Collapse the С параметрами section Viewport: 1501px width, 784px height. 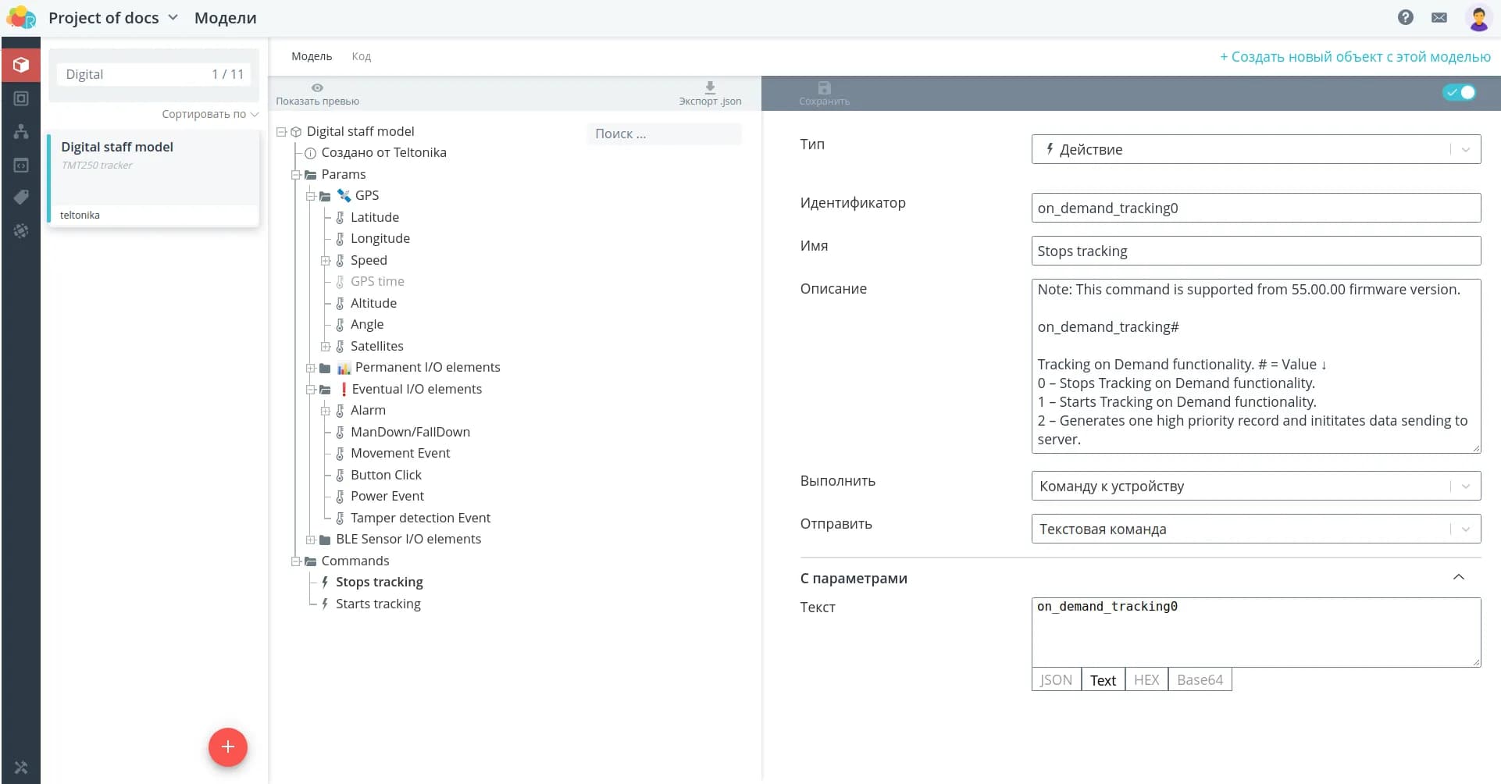[x=1458, y=577]
